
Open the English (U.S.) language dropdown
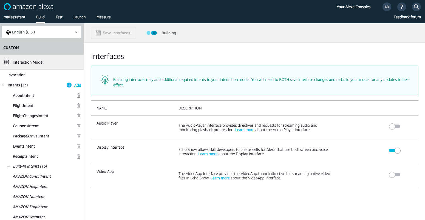(41, 32)
